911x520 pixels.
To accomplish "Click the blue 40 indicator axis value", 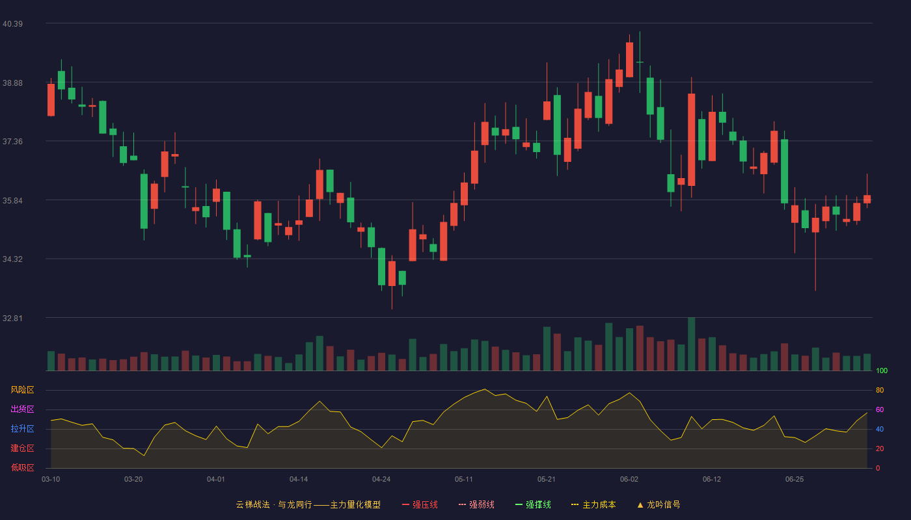I will (x=880, y=429).
